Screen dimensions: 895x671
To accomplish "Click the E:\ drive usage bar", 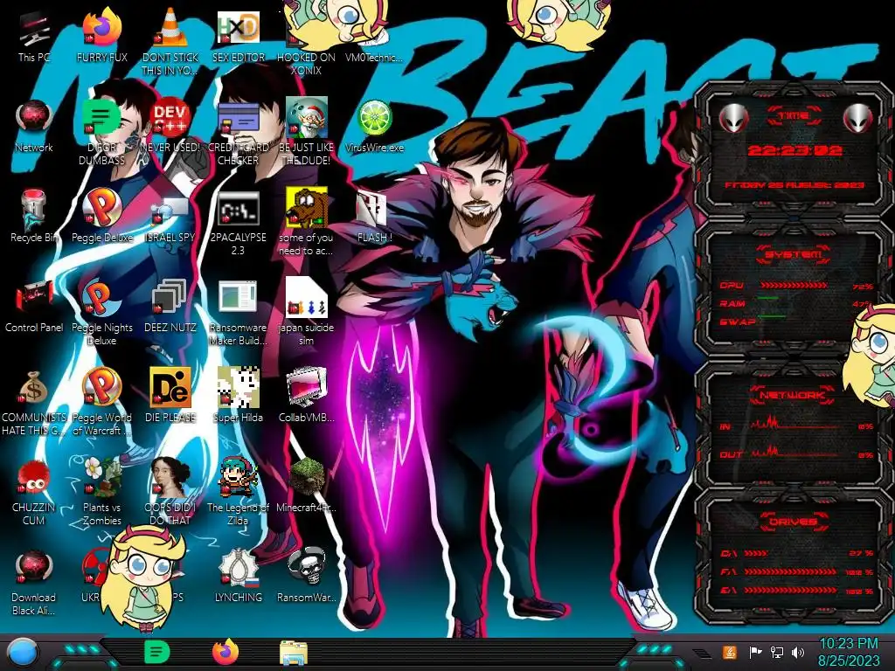I will pos(790,590).
